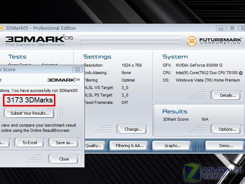
Task: Minimize the 3DMark05 window
Action: pyautogui.click(x=221, y=28)
